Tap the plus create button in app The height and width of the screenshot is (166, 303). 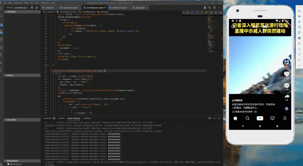(260, 118)
